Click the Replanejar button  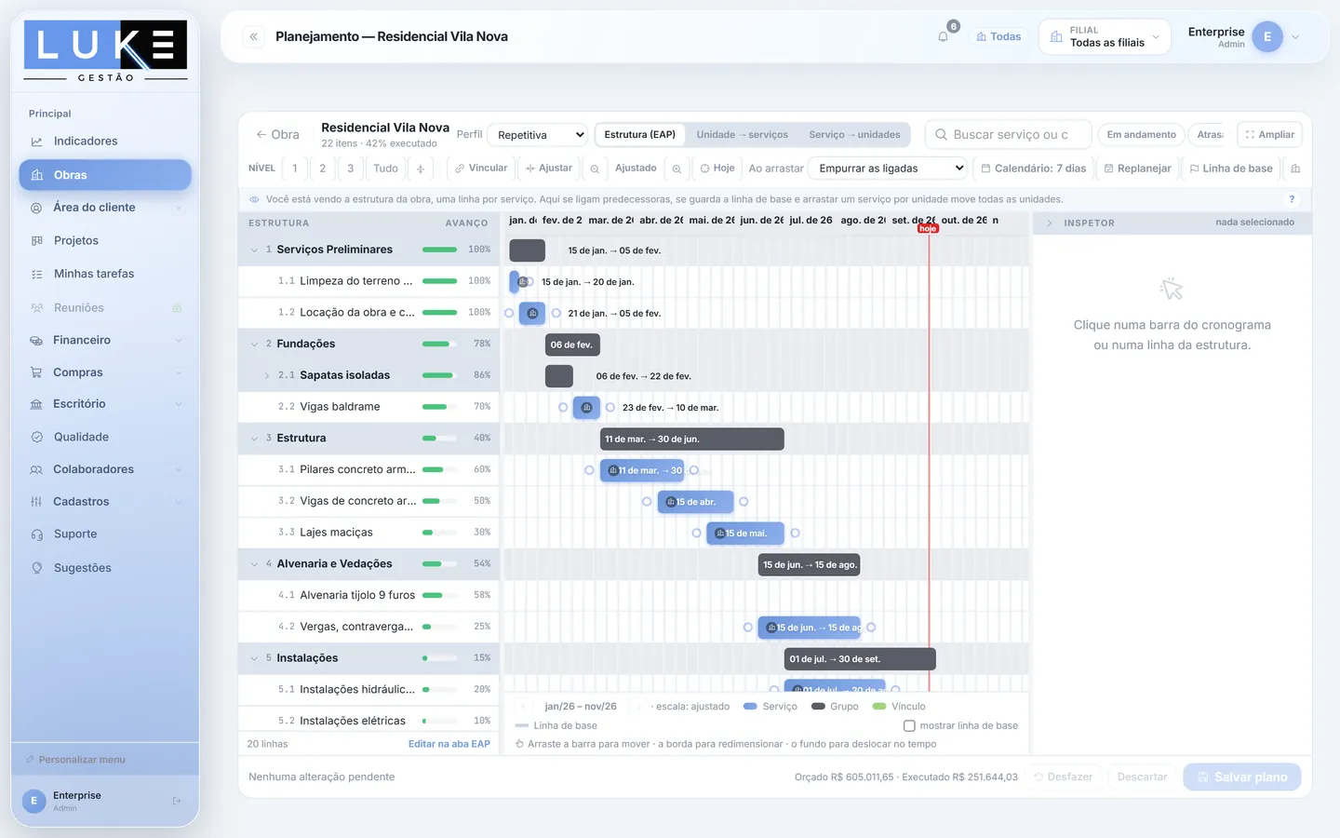click(x=1137, y=169)
